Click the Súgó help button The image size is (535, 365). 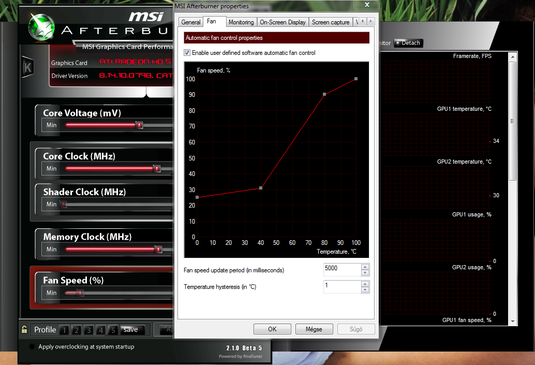tap(356, 329)
